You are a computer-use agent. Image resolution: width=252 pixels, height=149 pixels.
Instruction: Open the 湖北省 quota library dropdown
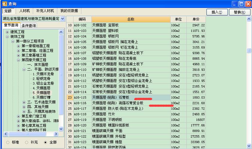(x=62, y=19)
